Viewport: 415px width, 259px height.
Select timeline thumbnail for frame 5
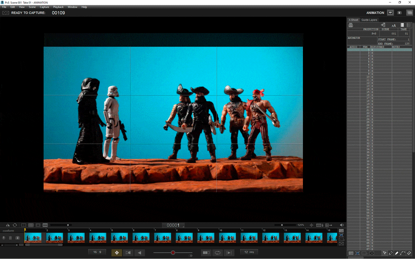[x=119, y=238]
